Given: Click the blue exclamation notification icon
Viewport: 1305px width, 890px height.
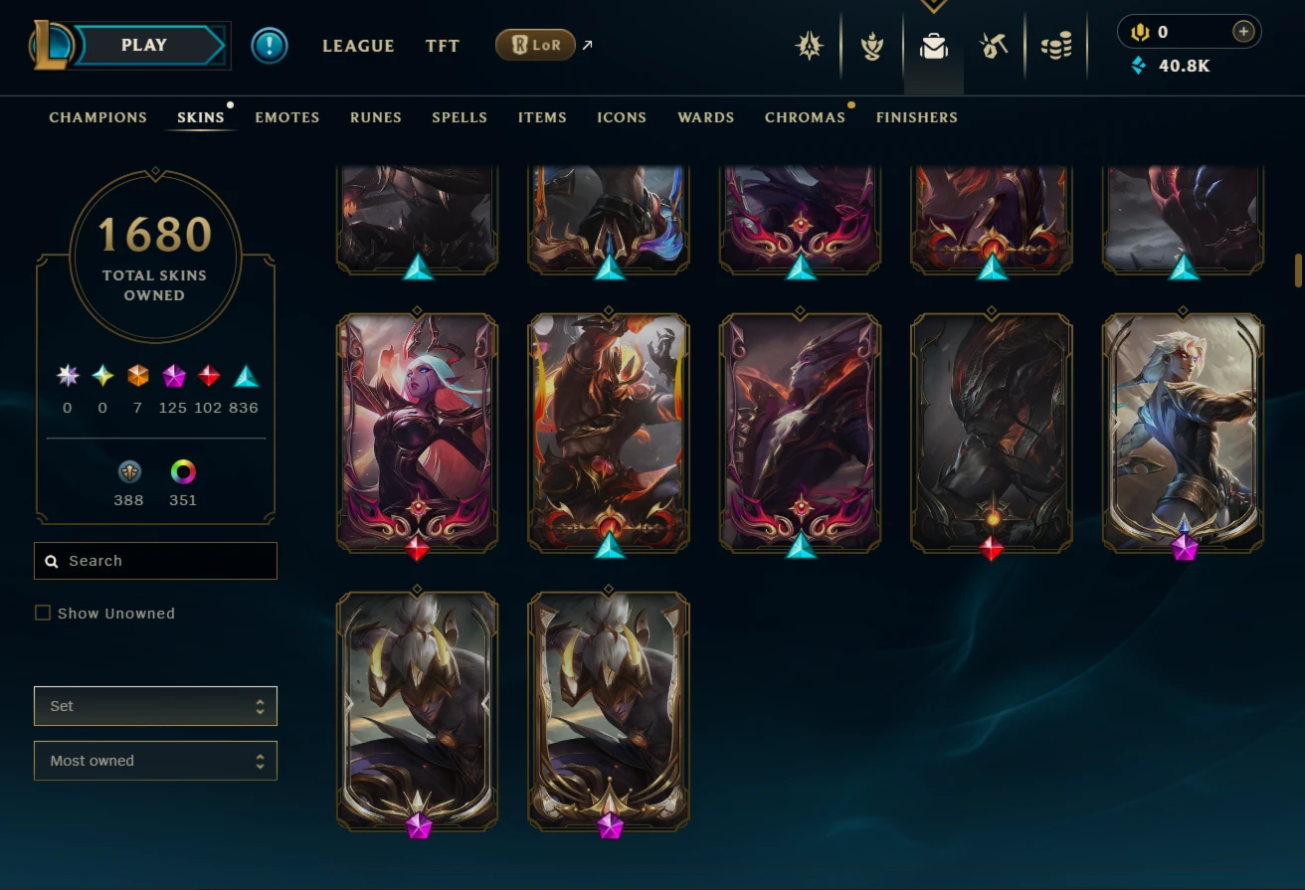Looking at the screenshot, I should pos(270,46).
